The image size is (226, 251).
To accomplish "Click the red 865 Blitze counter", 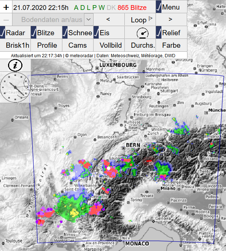I will (x=132, y=8).
